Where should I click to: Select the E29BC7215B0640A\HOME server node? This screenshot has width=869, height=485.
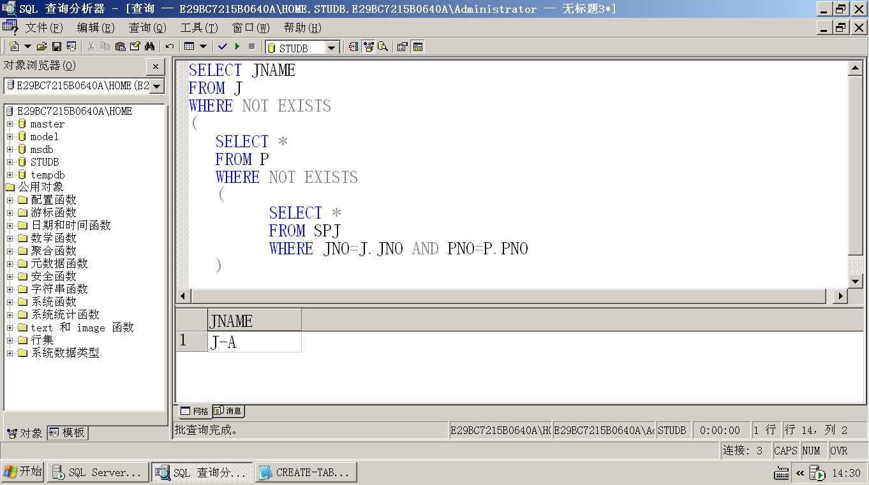75,111
